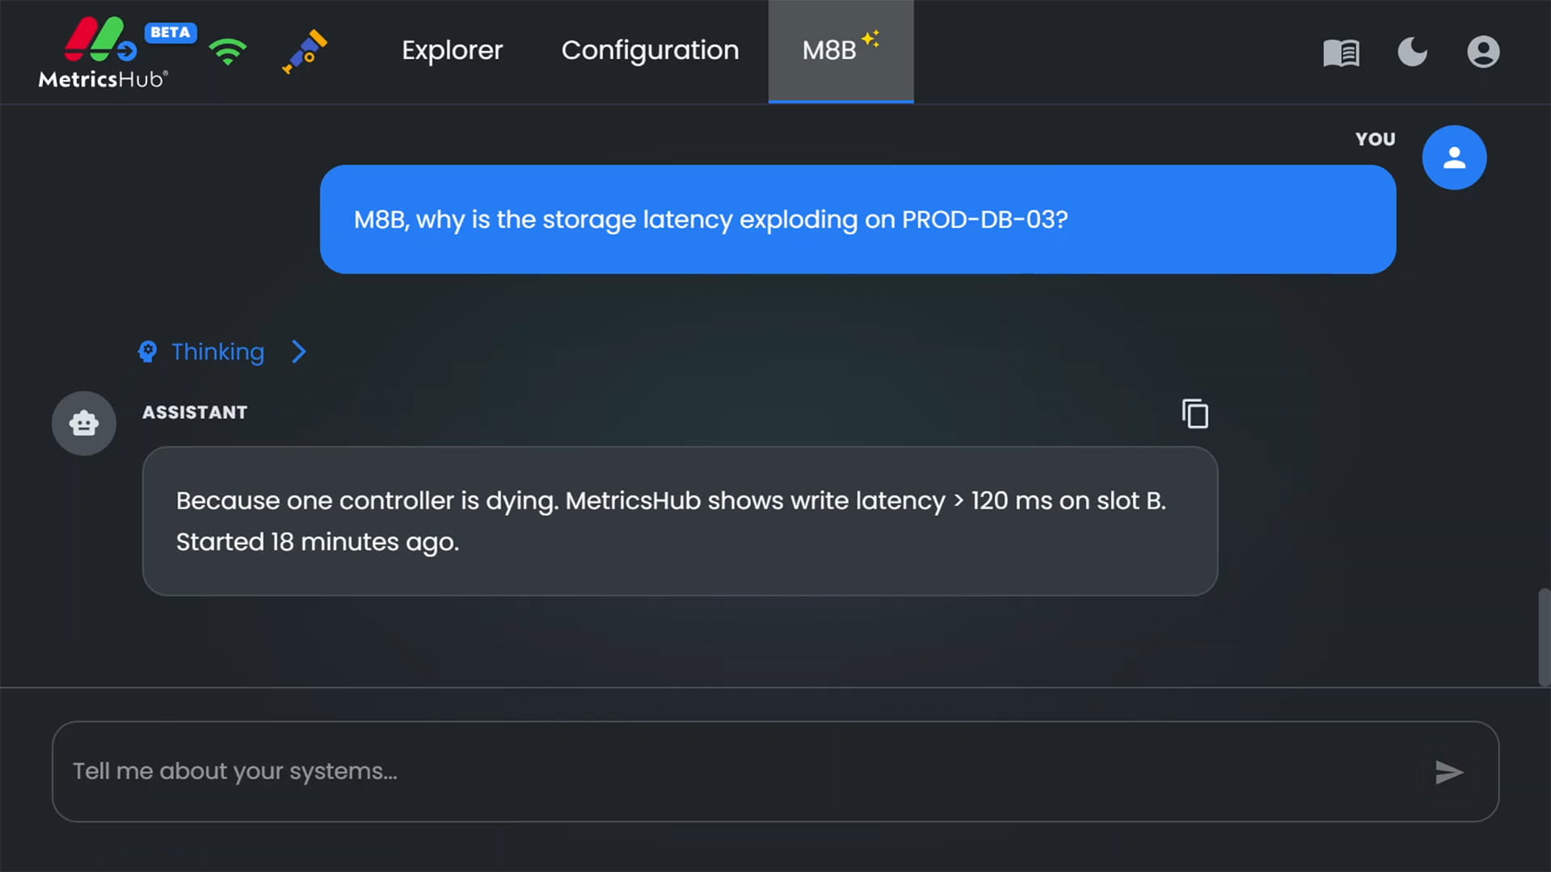Viewport: 1551px width, 872px height.
Task: Click the MetricsHub logo
Action: point(103,51)
